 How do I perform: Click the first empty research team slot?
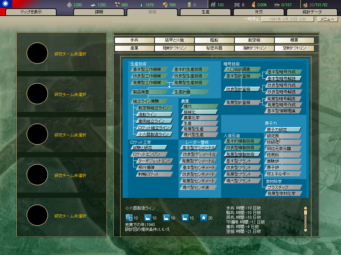click(x=62, y=53)
